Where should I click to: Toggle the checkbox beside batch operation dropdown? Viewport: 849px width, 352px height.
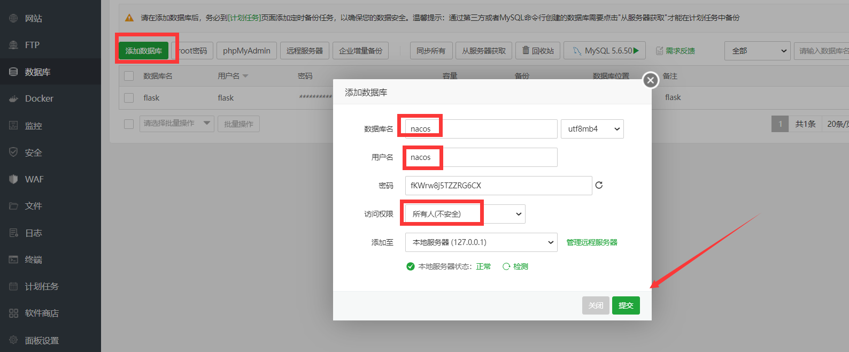pyautogui.click(x=129, y=124)
